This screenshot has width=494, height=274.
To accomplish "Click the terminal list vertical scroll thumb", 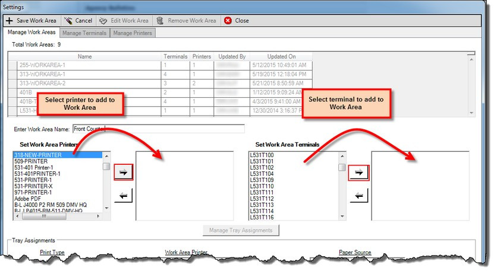I will click(342, 167).
